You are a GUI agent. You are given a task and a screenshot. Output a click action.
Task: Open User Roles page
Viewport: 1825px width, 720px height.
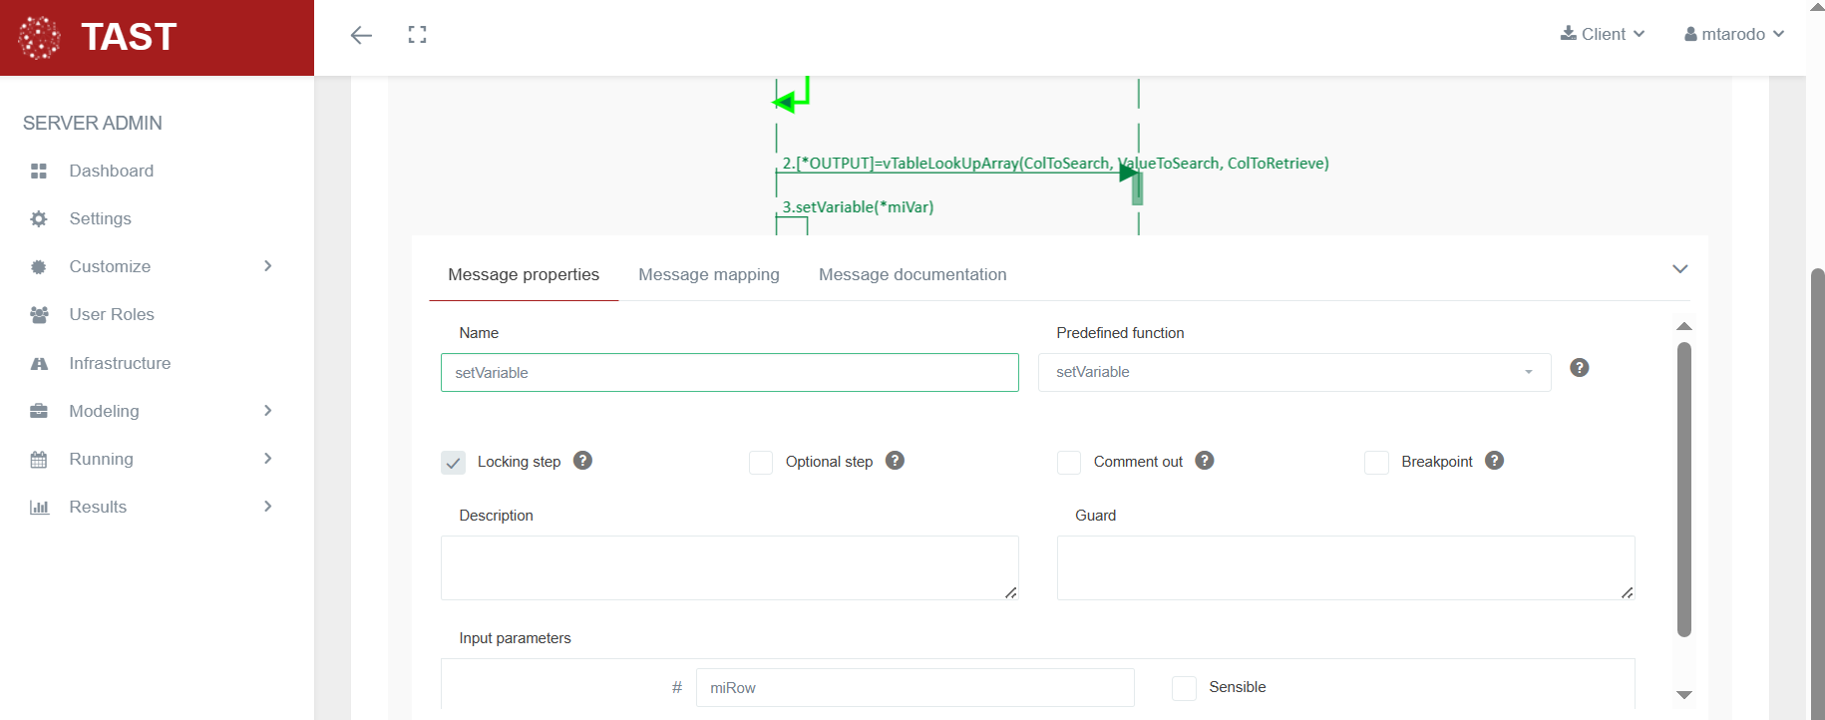[x=111, y=314]
